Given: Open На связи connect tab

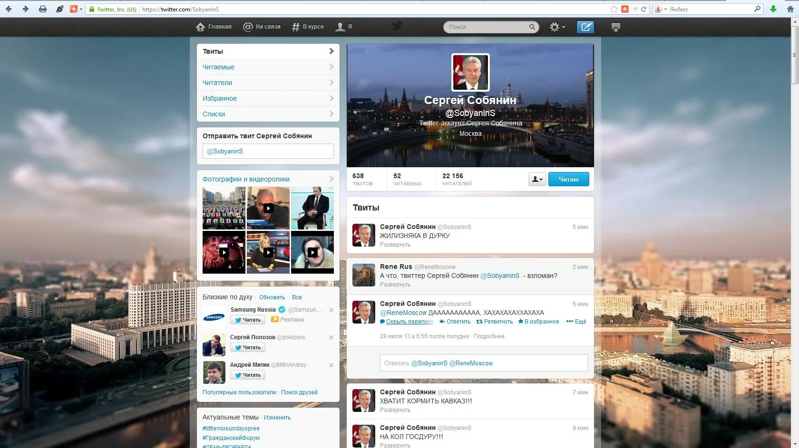Looking at the screenshot, I should (x=262, y=27).
